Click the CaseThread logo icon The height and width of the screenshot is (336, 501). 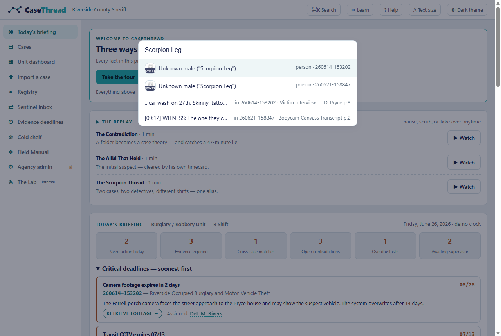click(x=15, y=10)
